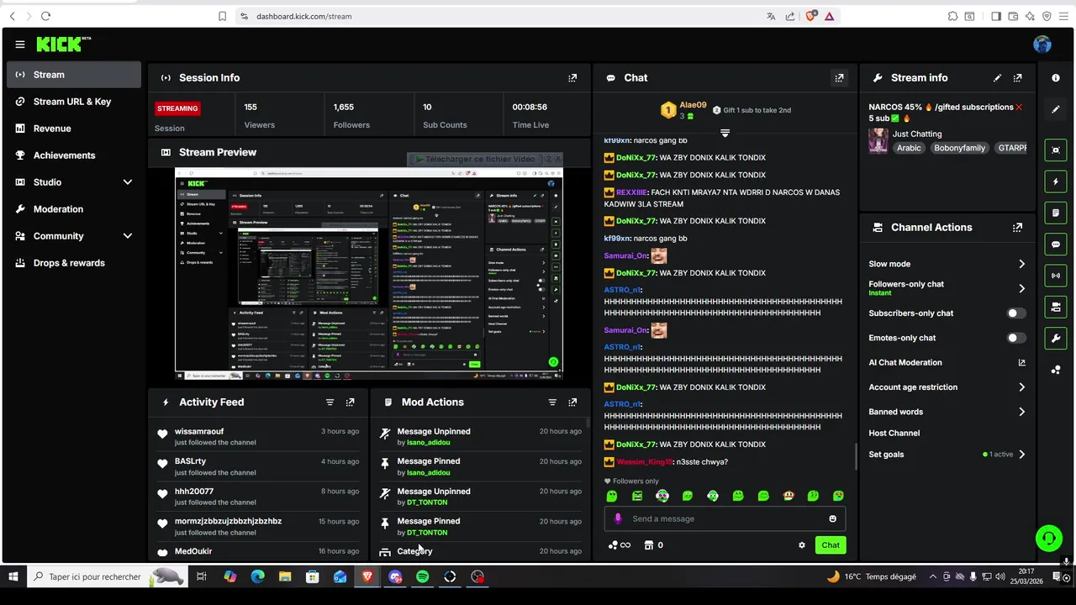Click the pencil icon in right sidebar
Viewport: 1076px width, 605px height.
point(1056,109)
